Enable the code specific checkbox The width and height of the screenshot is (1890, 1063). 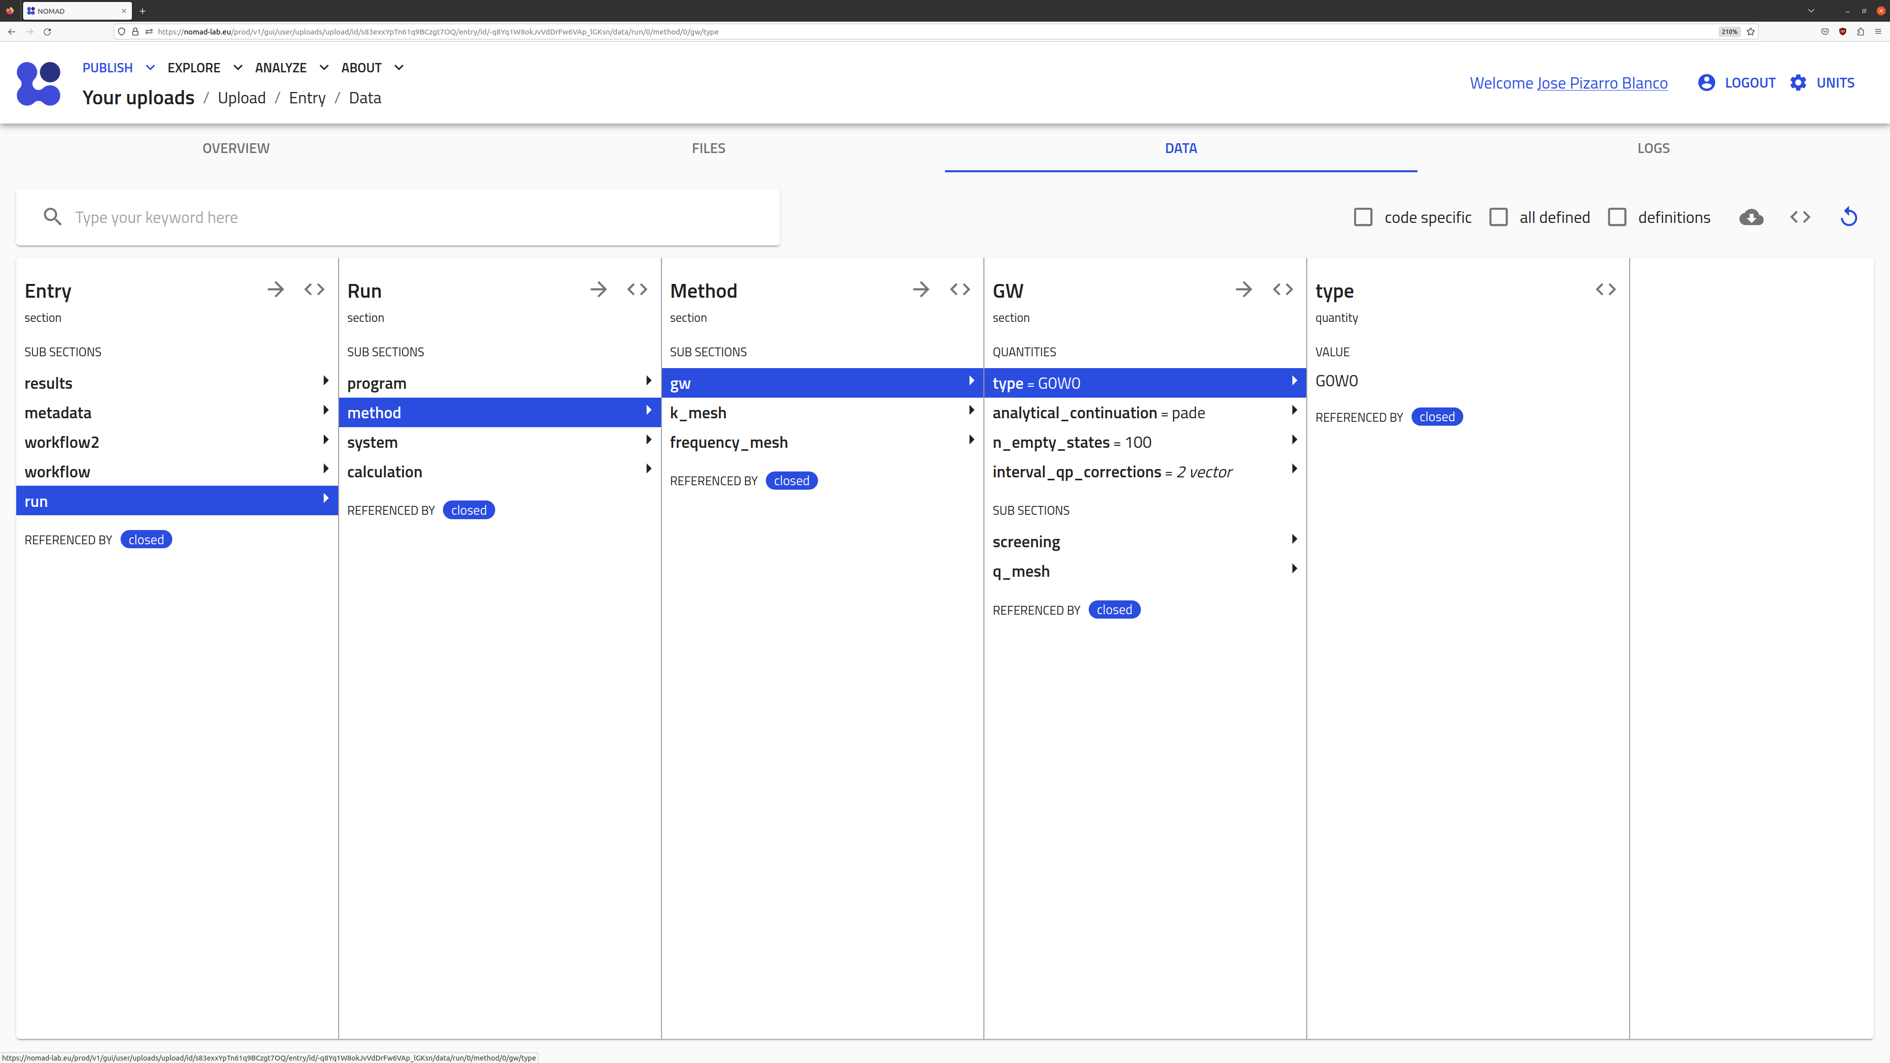[x=1362, y=217]
